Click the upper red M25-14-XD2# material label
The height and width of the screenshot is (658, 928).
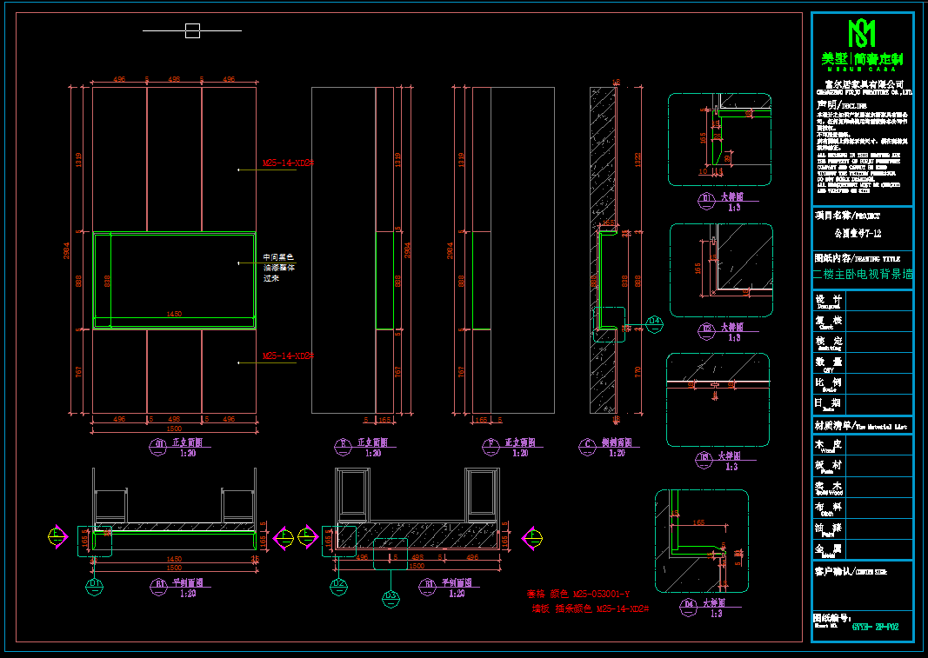(287, 163)
